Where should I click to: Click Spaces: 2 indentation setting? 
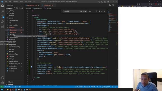pos(87,87)
